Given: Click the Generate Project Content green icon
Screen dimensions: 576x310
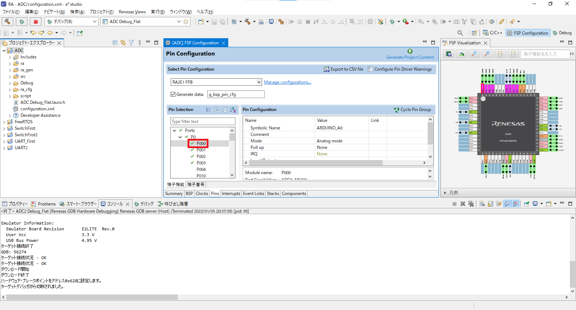Looking at the screenshot, I should [410, 51].
